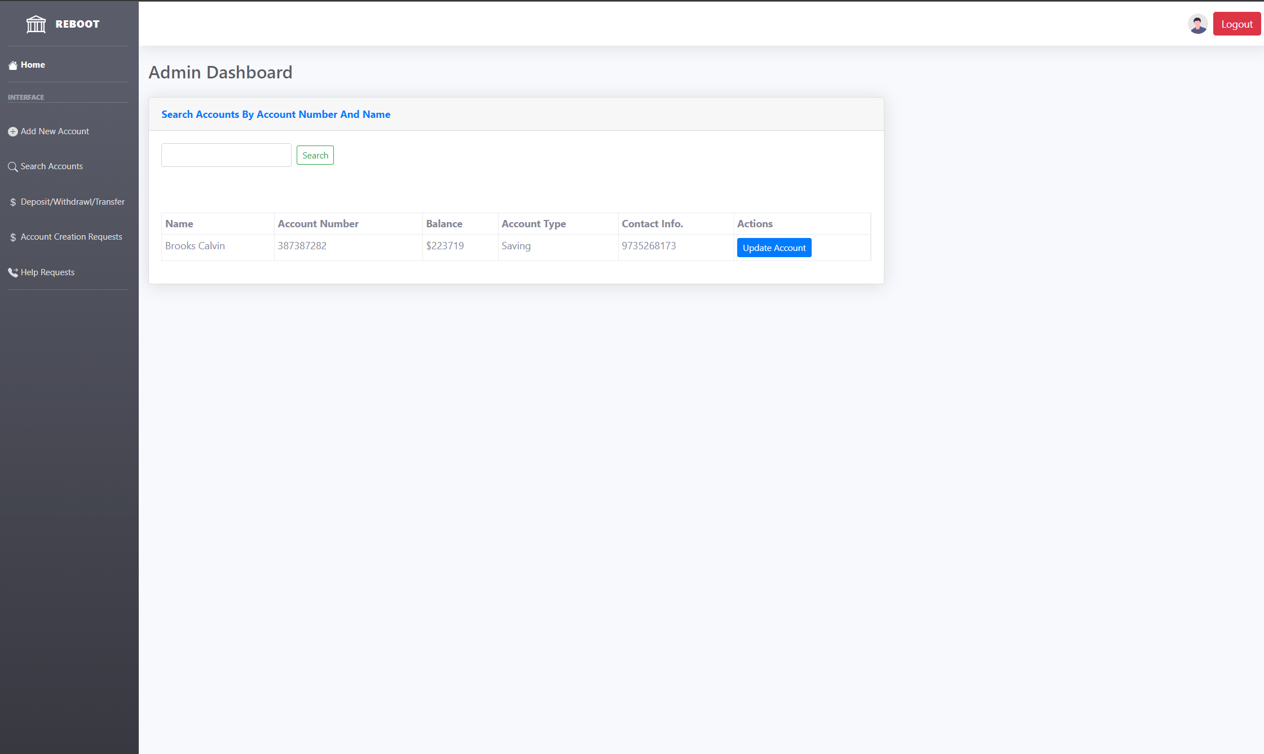Click the account search input field
Screen dimensions: 1264x754
226,155
